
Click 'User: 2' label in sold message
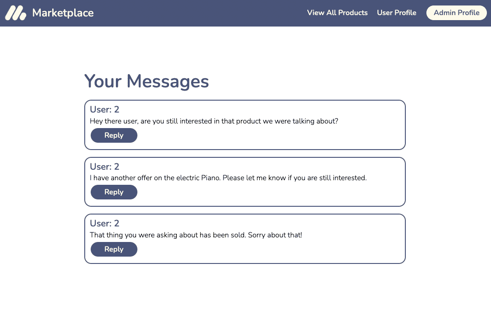coord(104,223)
